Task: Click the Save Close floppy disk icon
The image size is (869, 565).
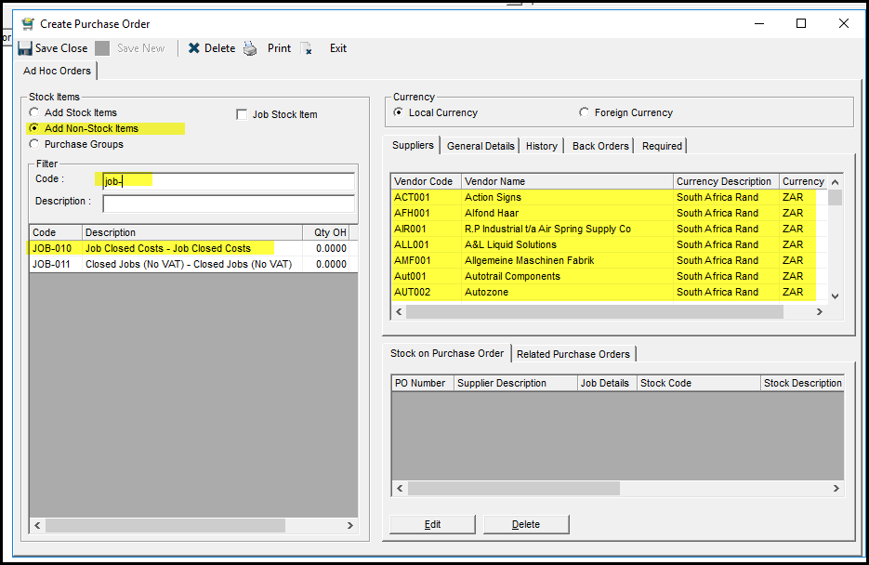Action: pos(25,48)
